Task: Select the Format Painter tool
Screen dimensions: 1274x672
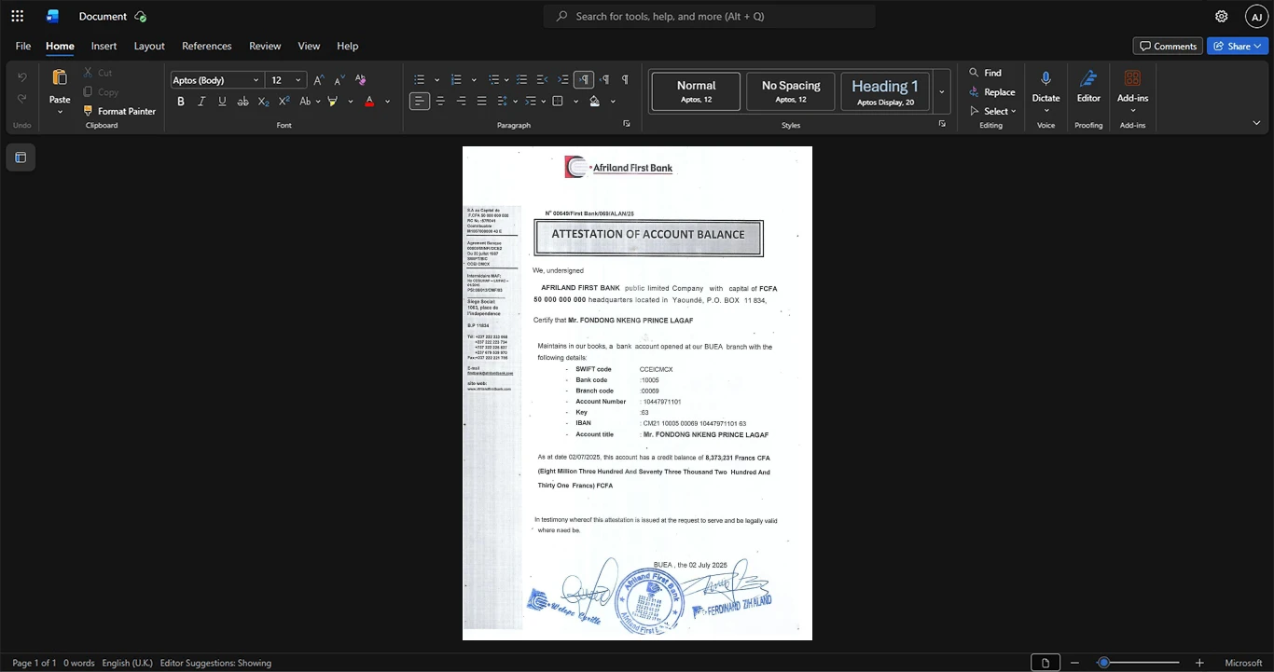Action: click(x=119, y=111)
